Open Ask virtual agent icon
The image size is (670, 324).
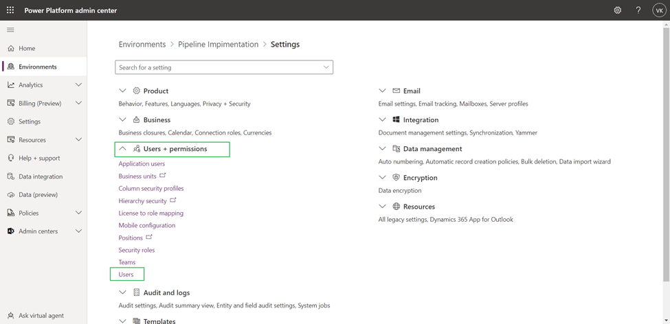pyautogui.click(x=11, y=316)
